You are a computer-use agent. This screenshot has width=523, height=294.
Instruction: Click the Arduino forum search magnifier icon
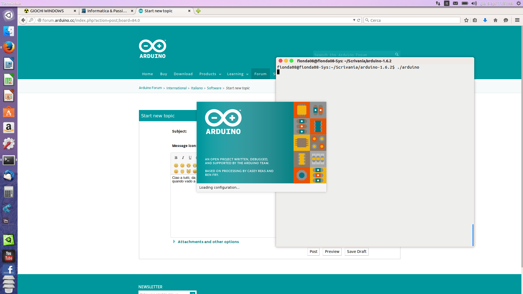pos(397,54)
